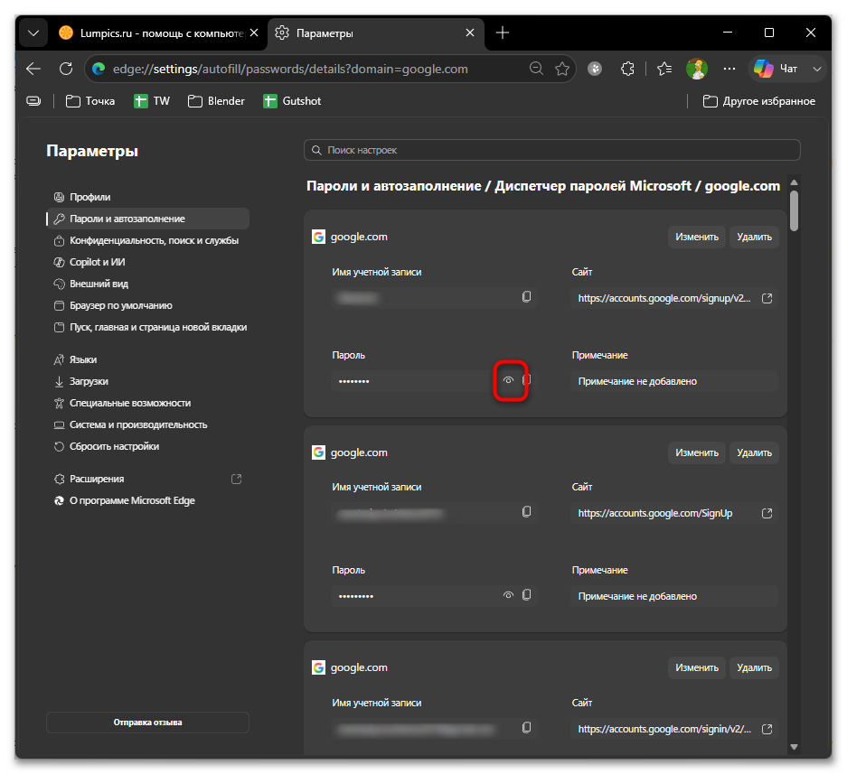The height and width of the screenshot is (774, 847).
Task: Open Языки settings section
Action: pyautogui.click(x=147, y=359)
